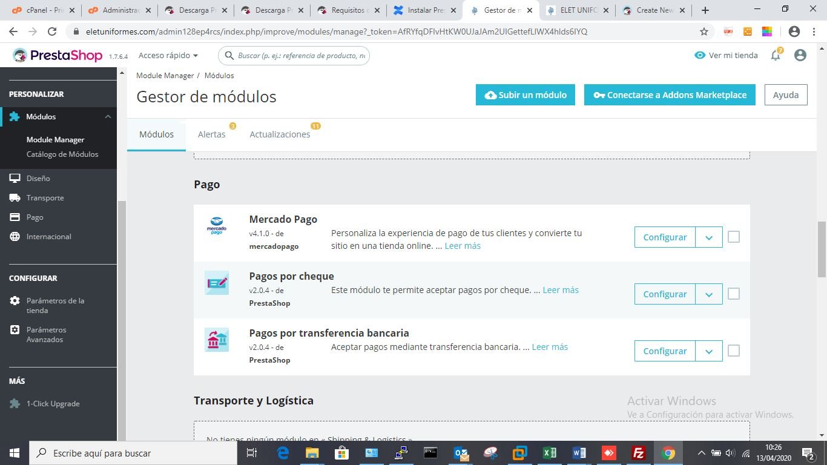Open FileZilla from the taskbar

coord(638,453)
